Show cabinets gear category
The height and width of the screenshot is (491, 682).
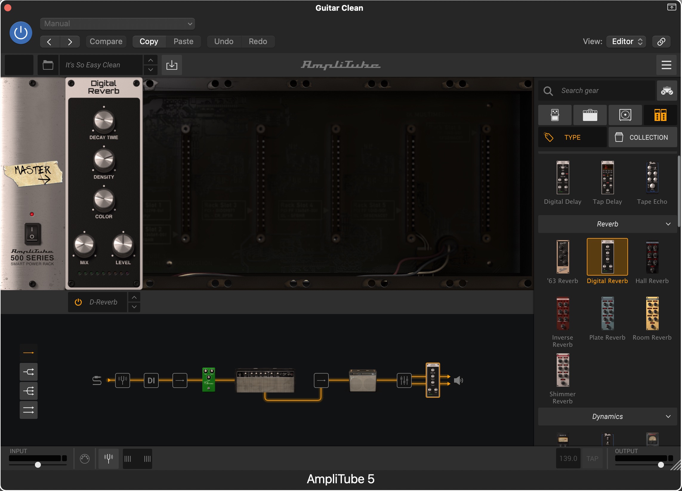click(625, 115)
